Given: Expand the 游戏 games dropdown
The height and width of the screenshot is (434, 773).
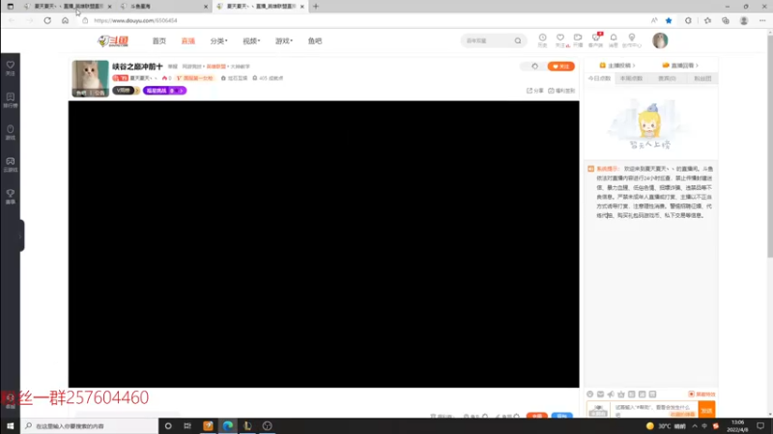Looking at the screenshot, I should tap(283, 41).
